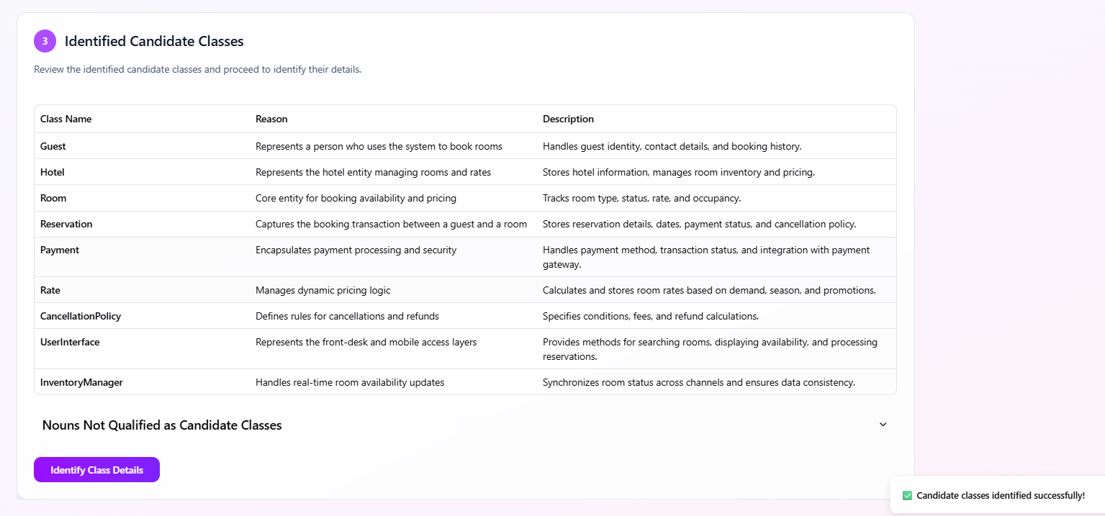Click the green success checkmark icon
Viewport: 1105px width, 516px height.
click(x=907, y=495)
